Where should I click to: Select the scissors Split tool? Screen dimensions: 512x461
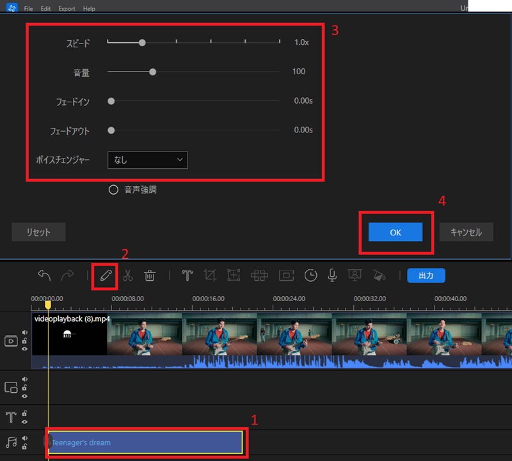[127, 276]
